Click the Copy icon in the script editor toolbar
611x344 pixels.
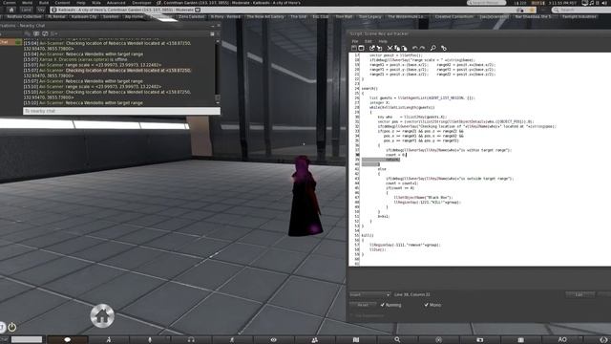pos(397,48)
